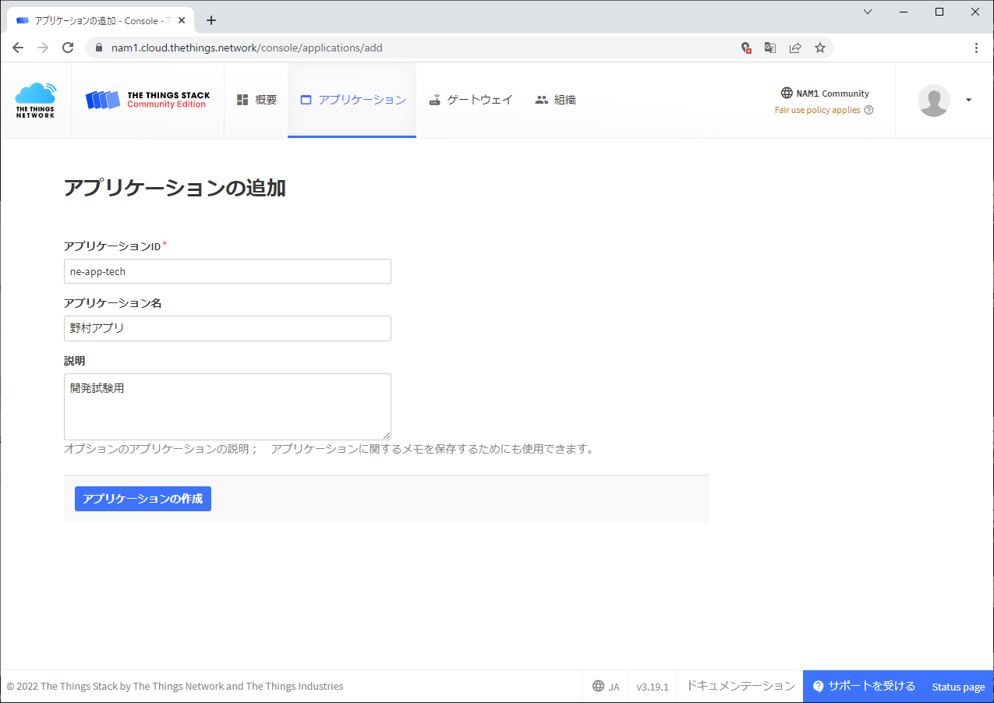Screen dimensions: 994x703
Task: Open a new browser tab
Action: pyautogui.click(x=211, y=20)
